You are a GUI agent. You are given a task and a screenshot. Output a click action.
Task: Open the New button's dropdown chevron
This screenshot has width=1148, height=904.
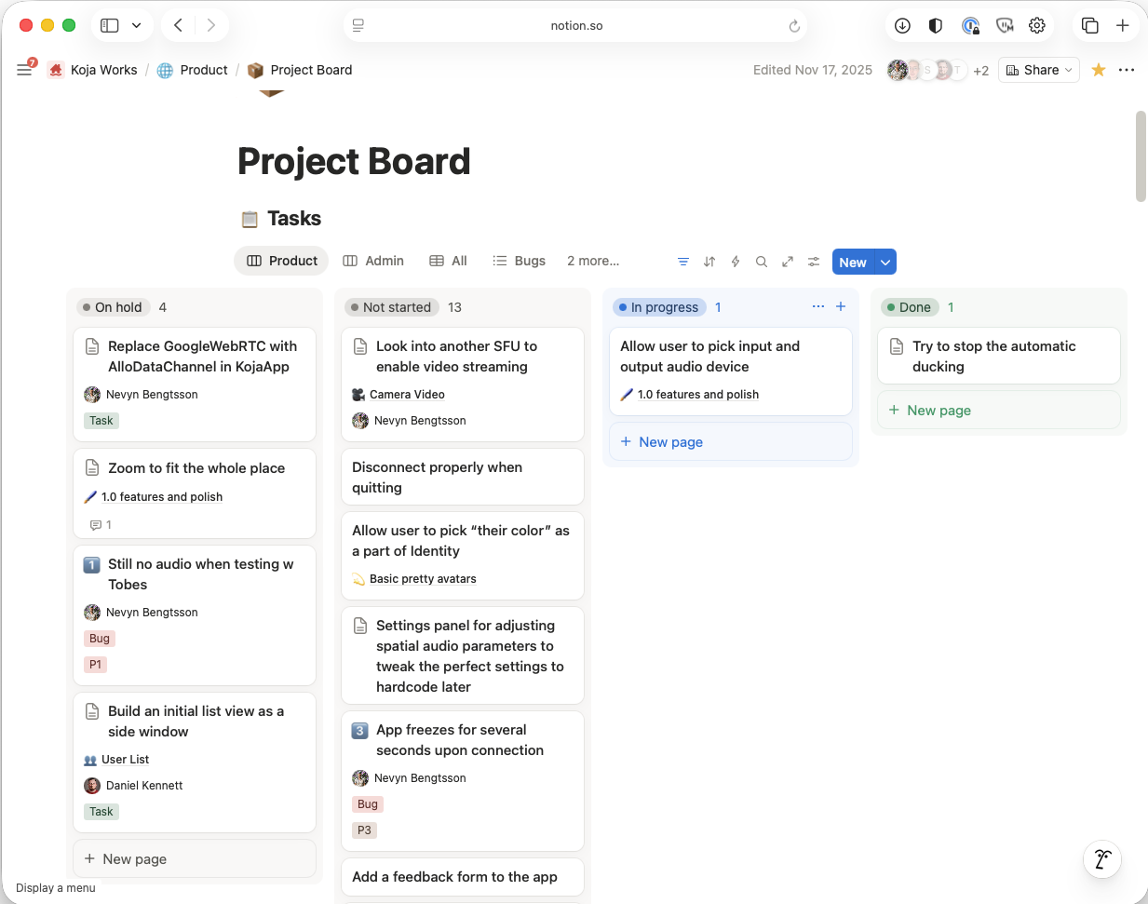click(x=885, y=262)
